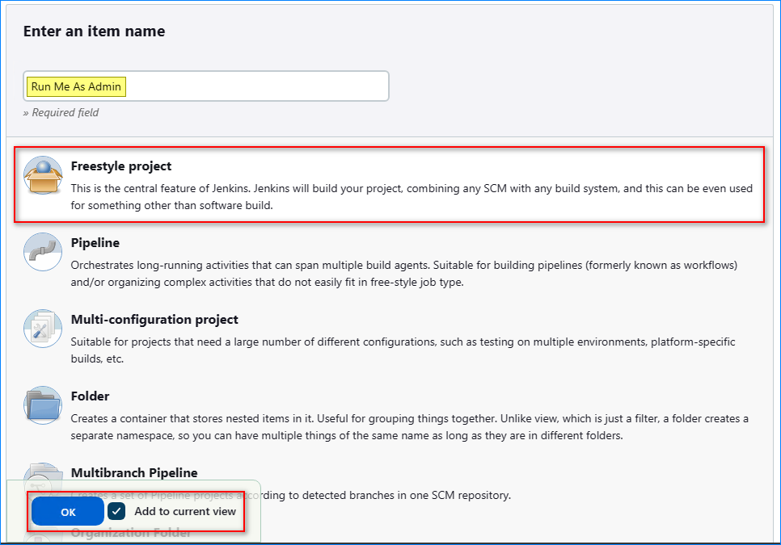
Task: Choose Multi-configuration project title
Action: coord(154,319)
